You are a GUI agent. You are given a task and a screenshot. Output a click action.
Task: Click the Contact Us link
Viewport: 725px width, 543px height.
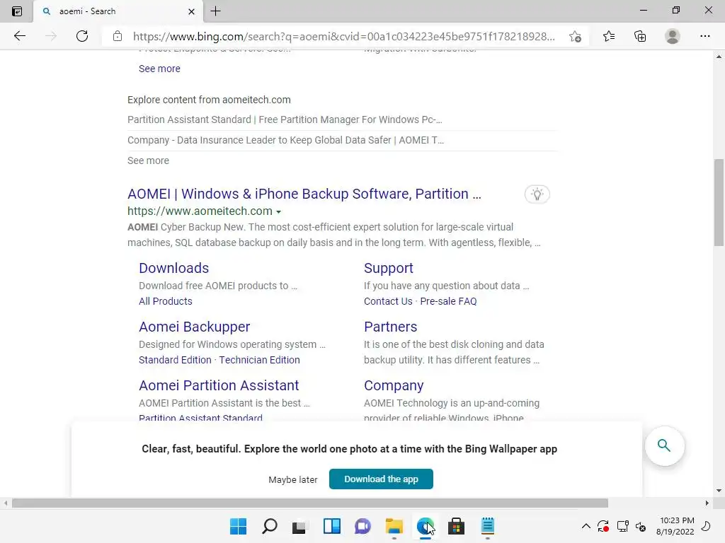(x=388, y=301)
